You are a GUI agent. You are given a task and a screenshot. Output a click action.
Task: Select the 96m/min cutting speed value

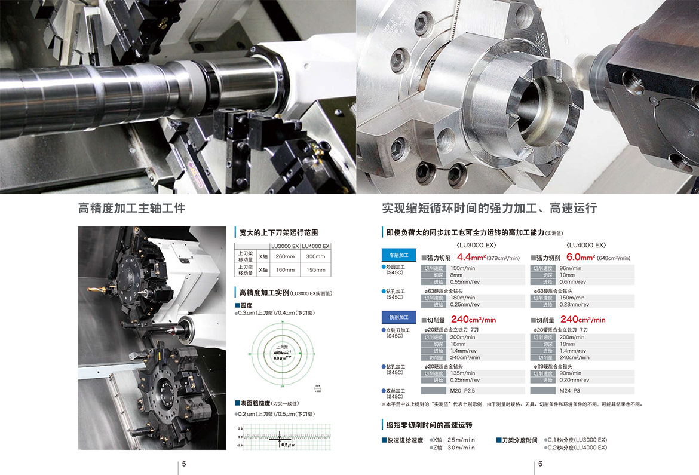pos(571,269)
